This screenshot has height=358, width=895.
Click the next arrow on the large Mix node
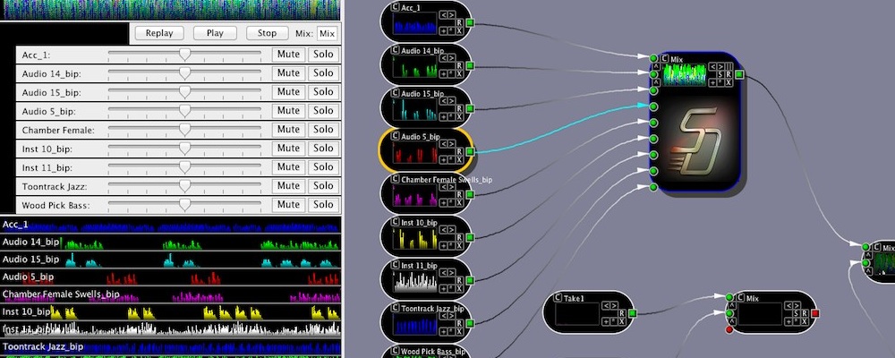[x=720, y=66]
